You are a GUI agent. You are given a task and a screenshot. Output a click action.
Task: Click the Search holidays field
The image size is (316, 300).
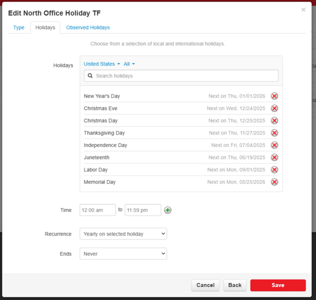point(181,76)
